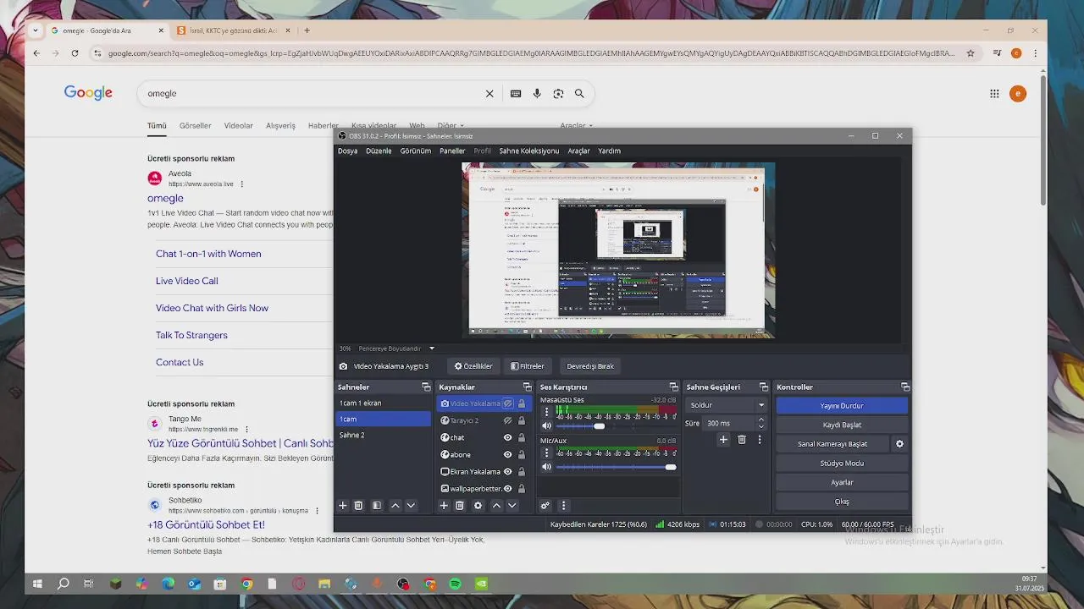Screen dimensions: 1084x609
Task: Move source down in Kaynaklar panel
Action: (x=512, y=506)
